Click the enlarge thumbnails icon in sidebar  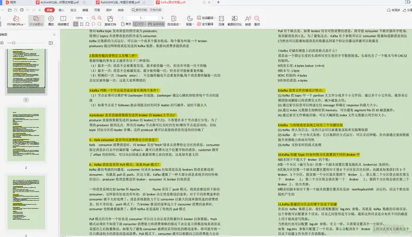(x=51, y=43)
